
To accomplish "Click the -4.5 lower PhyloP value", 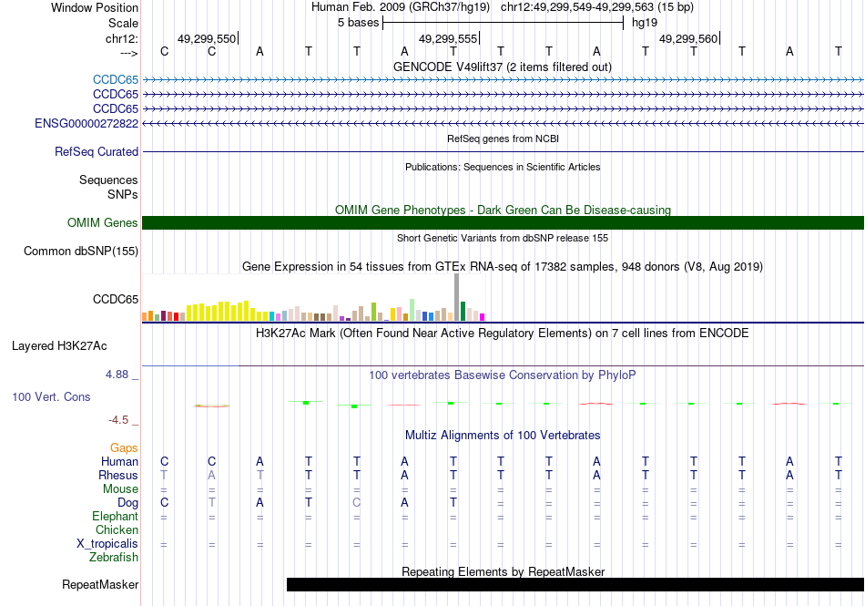I will [118, 419].
